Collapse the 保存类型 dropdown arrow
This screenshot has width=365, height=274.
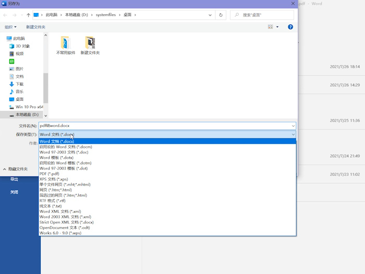293,135
